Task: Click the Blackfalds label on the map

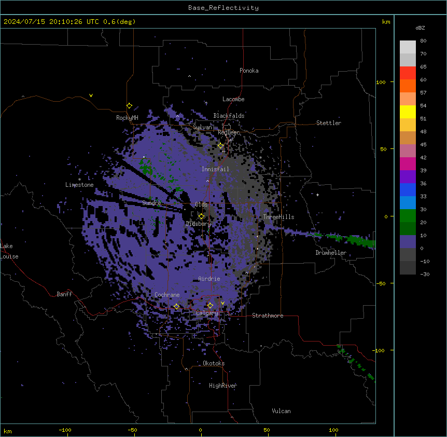Action: [x=229, y=116]
